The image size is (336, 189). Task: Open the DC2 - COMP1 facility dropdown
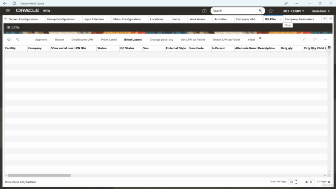tap(294, 11)
